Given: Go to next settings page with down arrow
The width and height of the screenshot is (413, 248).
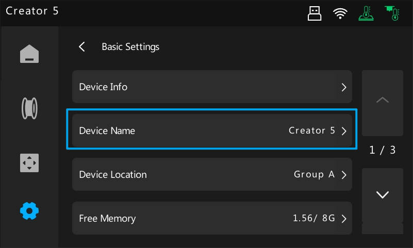Looking at the screenshot, I should [x=383, y=201].
